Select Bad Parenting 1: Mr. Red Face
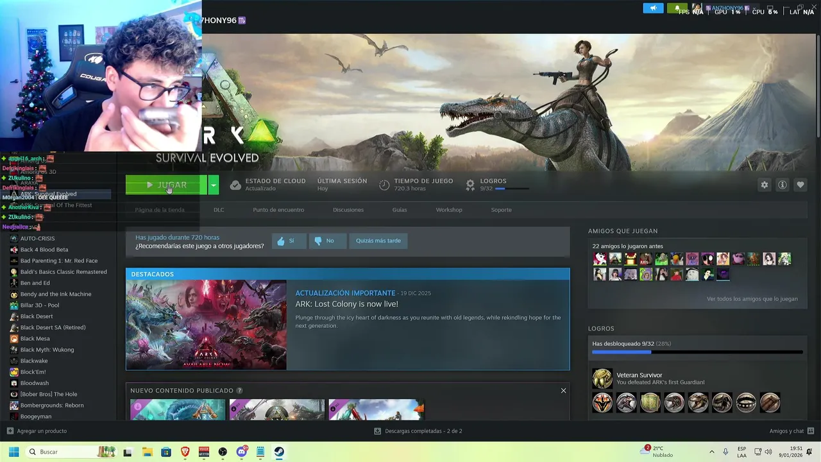 click(58, 261)
